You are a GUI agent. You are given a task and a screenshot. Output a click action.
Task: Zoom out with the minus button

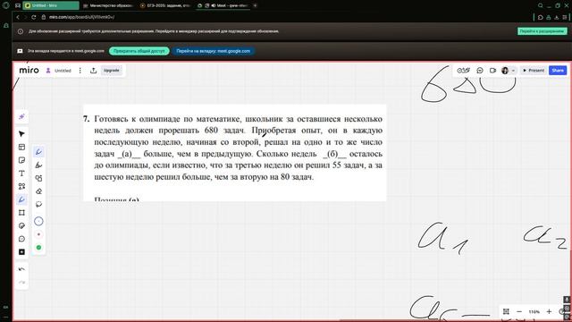519,311
